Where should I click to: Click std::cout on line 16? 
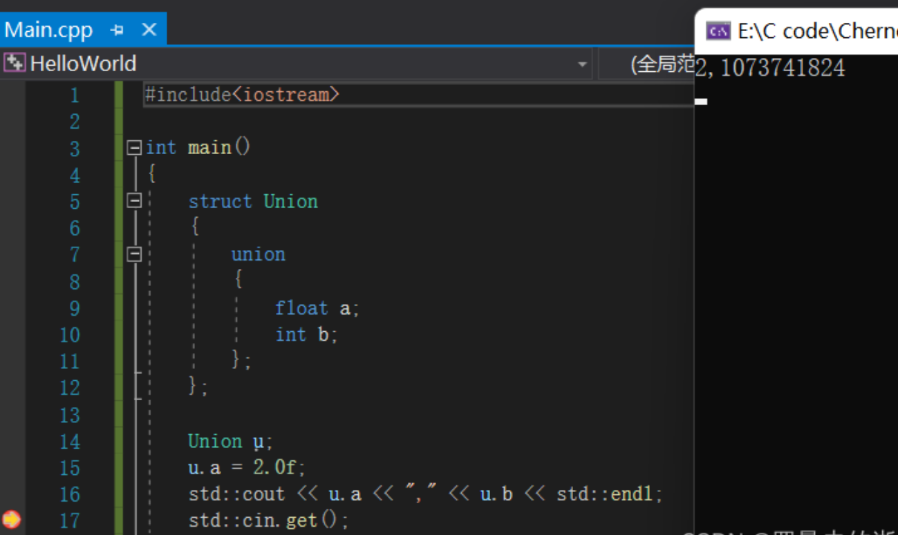click(x=236, y=494)
